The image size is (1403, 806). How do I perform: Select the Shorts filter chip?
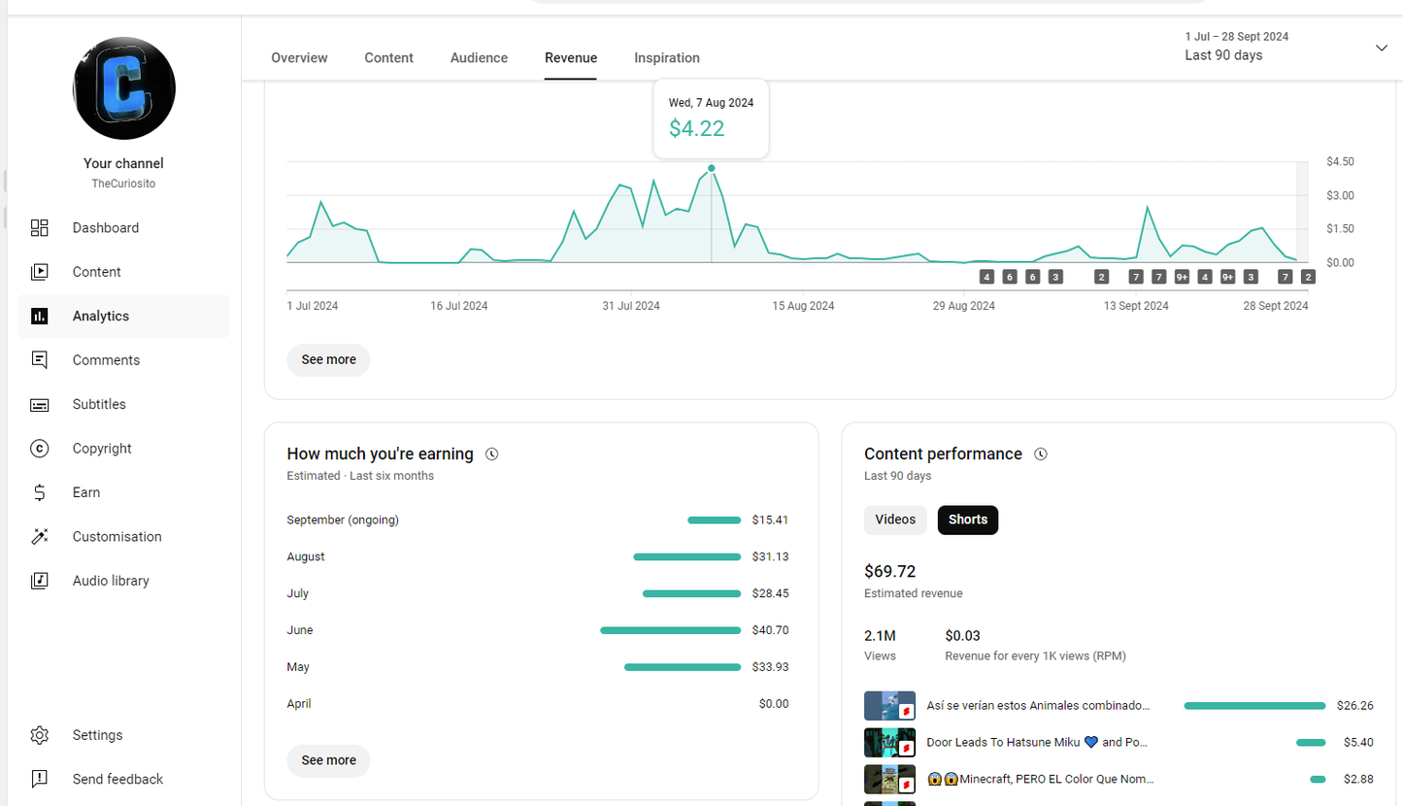click(x=967, y=521)
